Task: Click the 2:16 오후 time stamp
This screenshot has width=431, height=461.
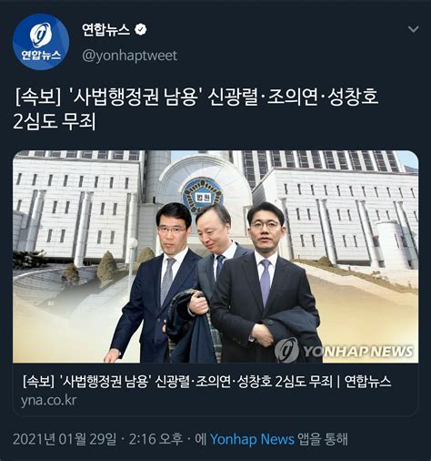Action: click(156, 439)
